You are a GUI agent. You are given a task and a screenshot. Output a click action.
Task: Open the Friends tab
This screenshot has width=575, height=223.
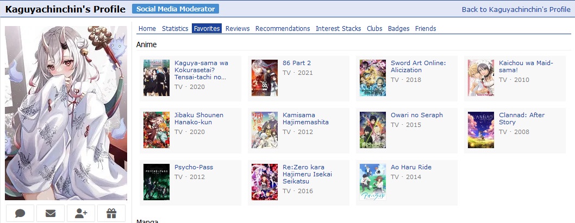click(x=426, y=29)
